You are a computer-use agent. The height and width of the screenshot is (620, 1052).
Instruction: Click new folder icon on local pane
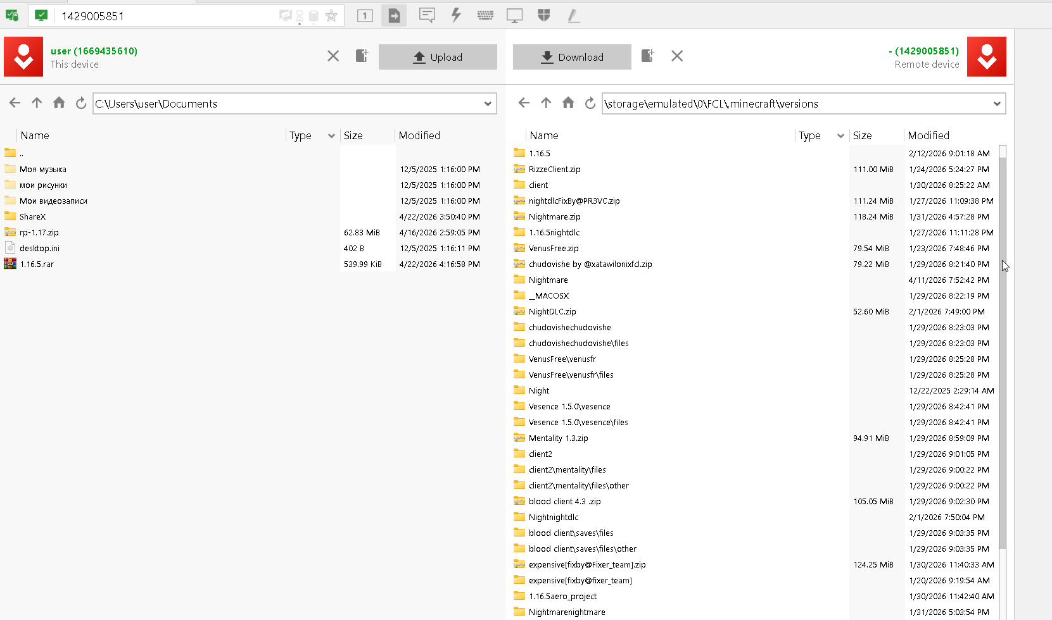click(362, 56)
